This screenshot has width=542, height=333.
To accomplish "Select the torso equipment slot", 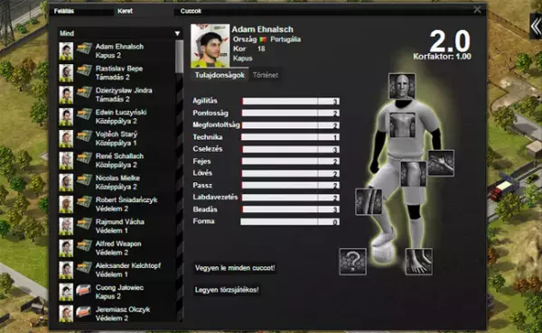I will pos(403,125).
